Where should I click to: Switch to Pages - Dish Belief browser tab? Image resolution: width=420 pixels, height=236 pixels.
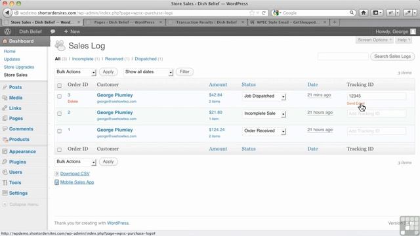[x=125, y=22]
